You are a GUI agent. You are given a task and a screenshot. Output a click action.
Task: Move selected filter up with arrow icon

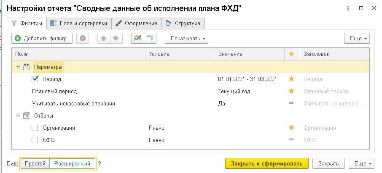tap(103, 39)
